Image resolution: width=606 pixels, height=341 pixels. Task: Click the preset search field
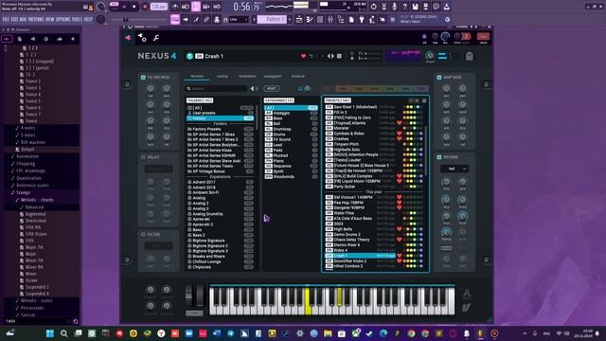coord(217,88)
